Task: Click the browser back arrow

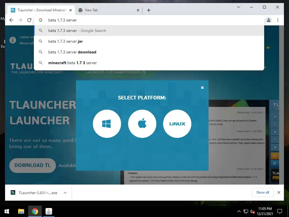Action: point(11,20)
